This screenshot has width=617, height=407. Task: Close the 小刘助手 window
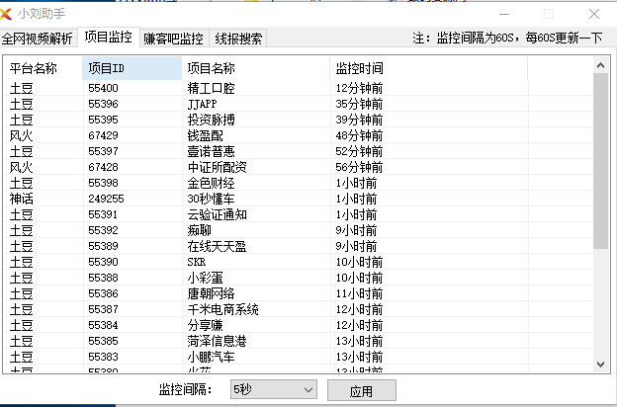[x=594, y=14]
